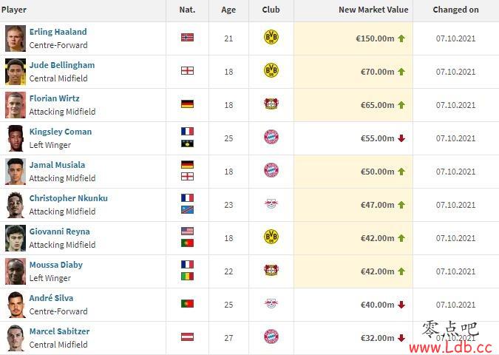Click the red down arrow beside €55.00m

pyautogui.click(x=401, y=138)
